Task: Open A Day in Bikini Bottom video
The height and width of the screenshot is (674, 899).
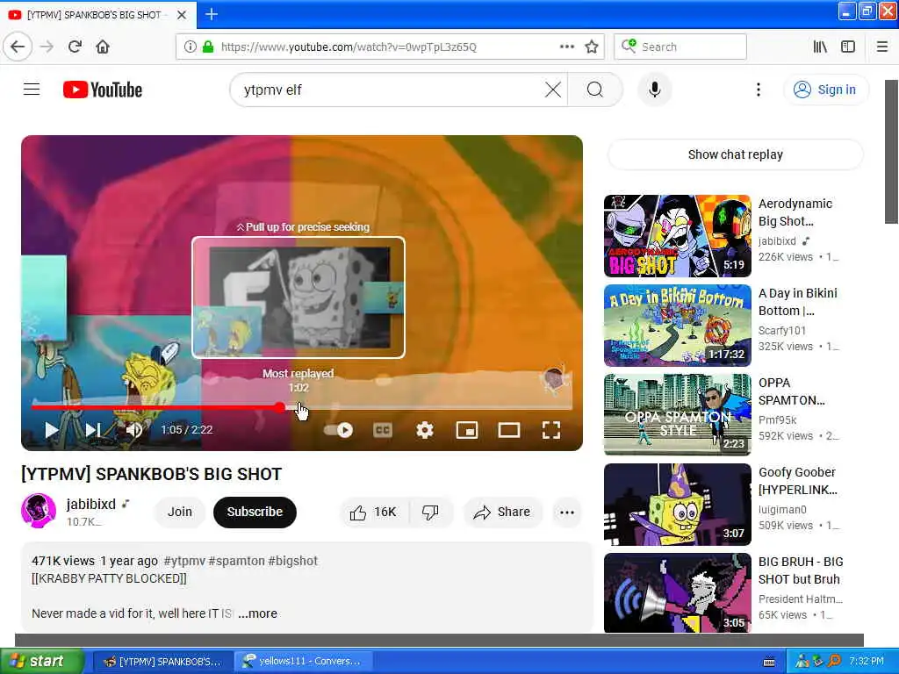Action: (677, 325)
